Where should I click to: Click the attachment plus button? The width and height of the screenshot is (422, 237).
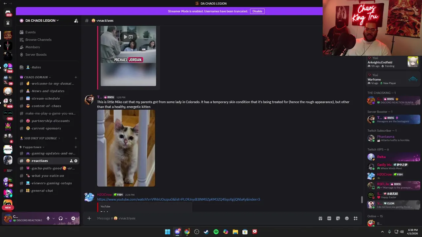tap(89, 218)
